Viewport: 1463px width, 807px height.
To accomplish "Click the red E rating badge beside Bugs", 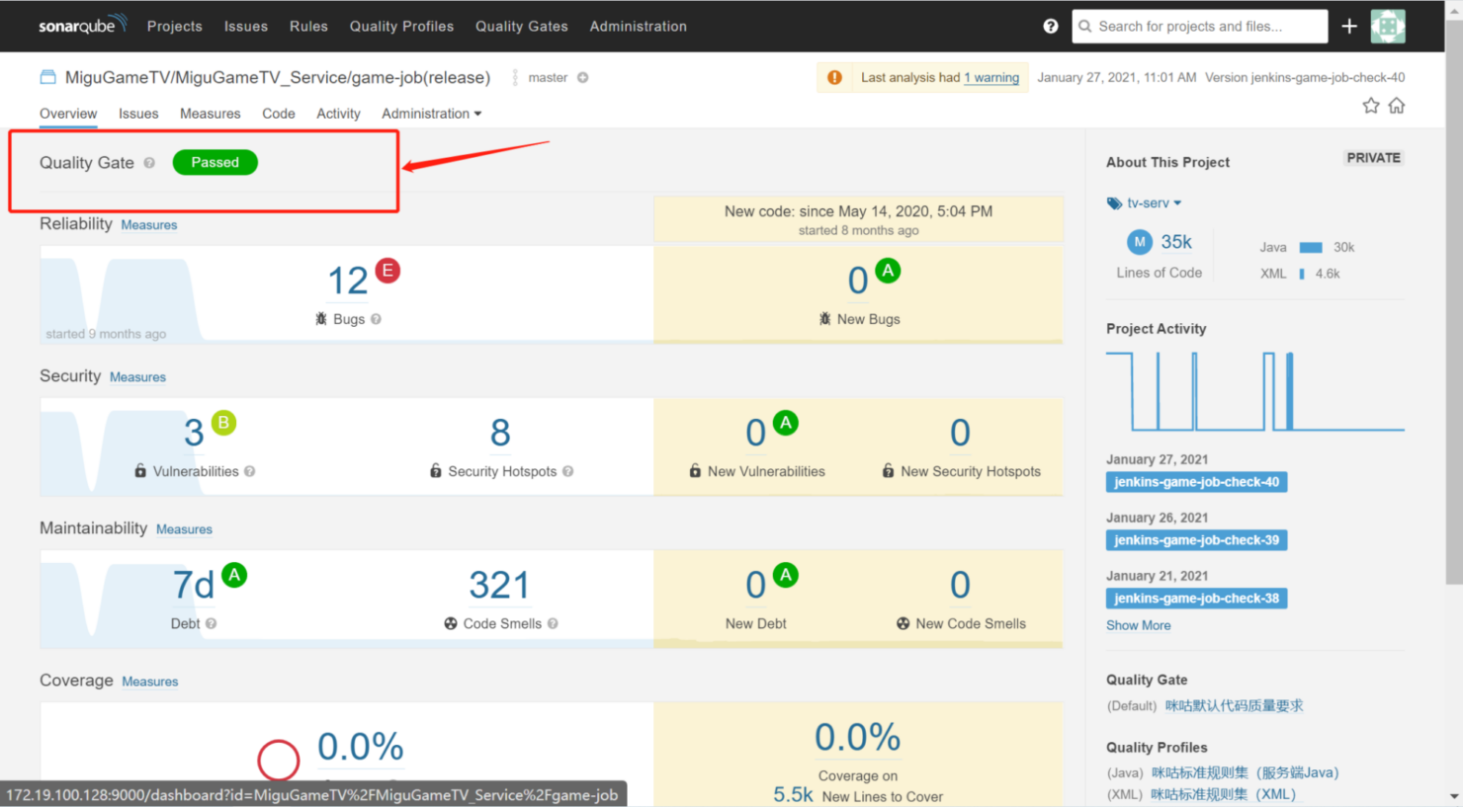I will coord(387,270).
